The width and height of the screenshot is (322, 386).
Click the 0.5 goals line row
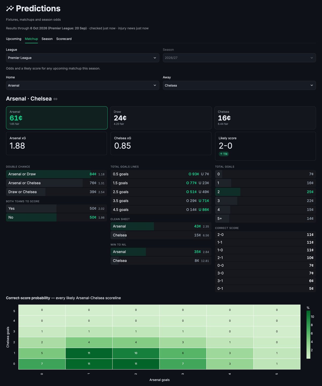tap(161, 174)
